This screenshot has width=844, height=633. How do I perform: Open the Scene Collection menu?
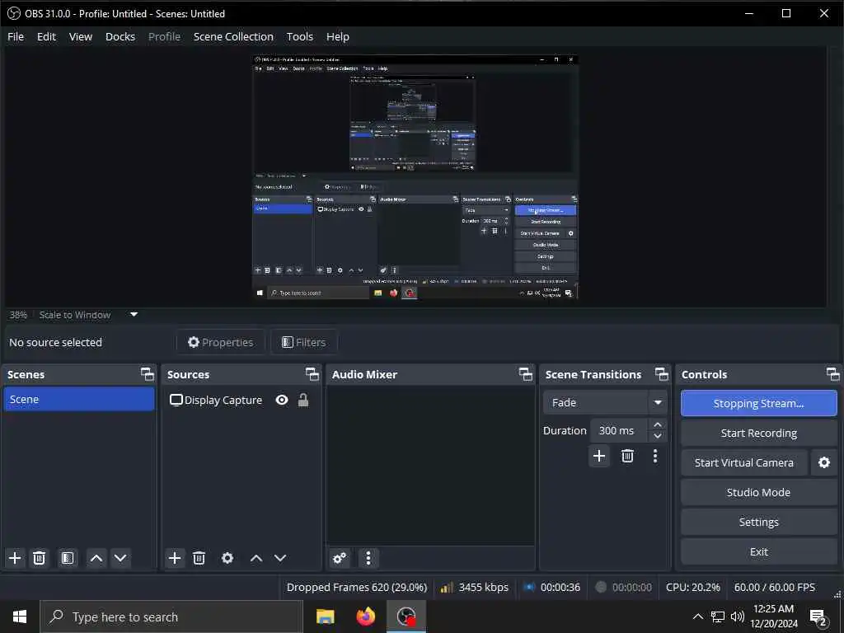[x=233, y=36]
